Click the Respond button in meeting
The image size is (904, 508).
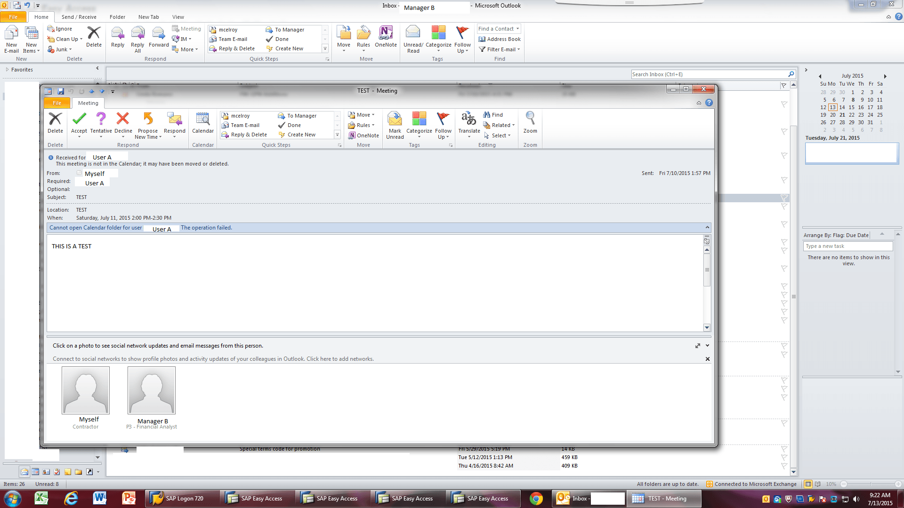[175, 124]
